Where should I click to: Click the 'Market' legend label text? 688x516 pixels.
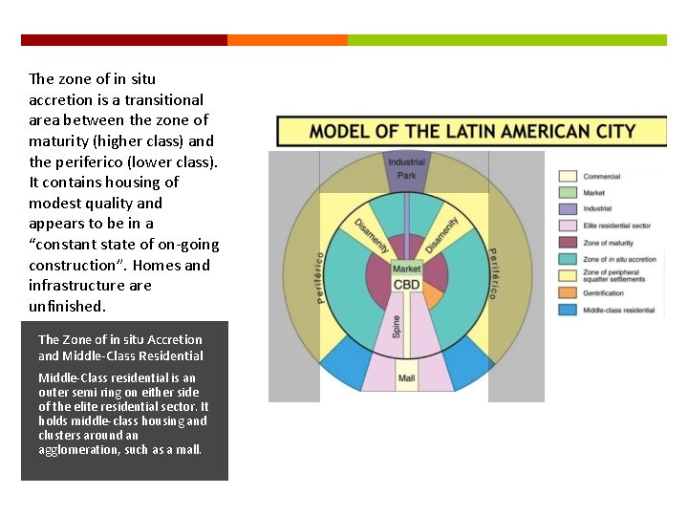pos(593,193)
